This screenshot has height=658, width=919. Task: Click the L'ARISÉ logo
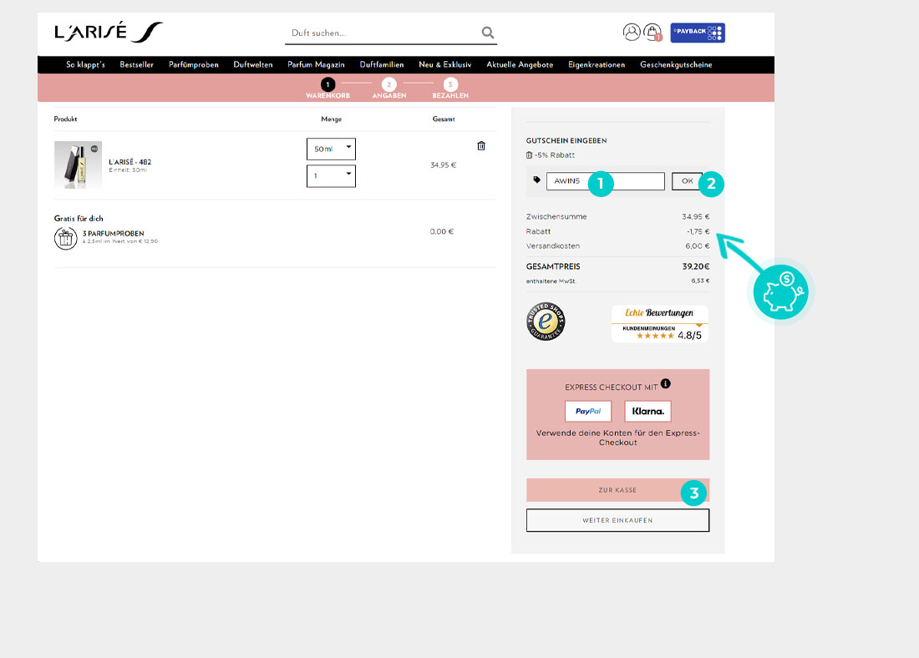point(109,33)
